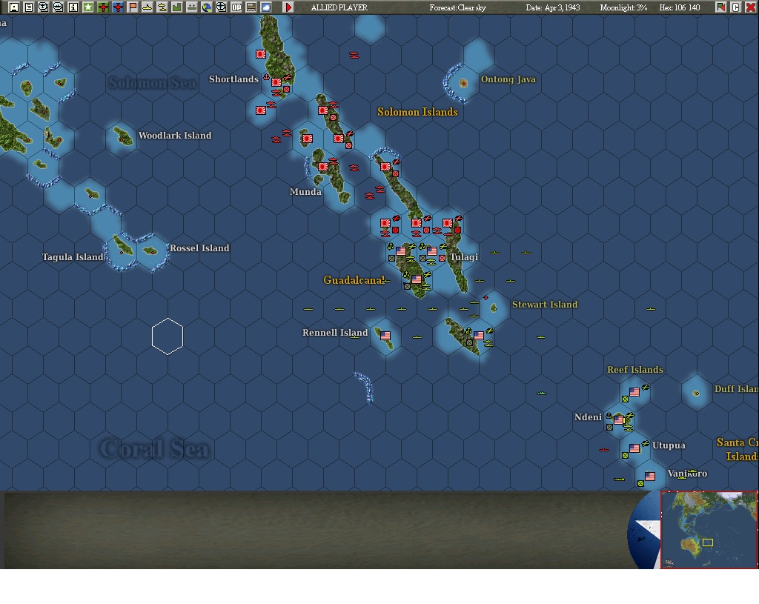Click the two yellow ships toolbar icon
Screen dimensions: 759x604
click(x=162, y=7)
